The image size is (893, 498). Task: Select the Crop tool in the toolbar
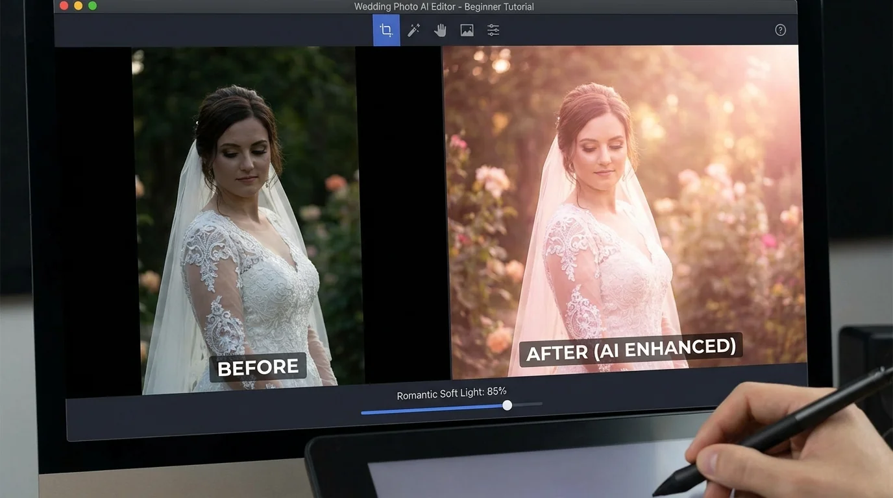click(386, 30)
